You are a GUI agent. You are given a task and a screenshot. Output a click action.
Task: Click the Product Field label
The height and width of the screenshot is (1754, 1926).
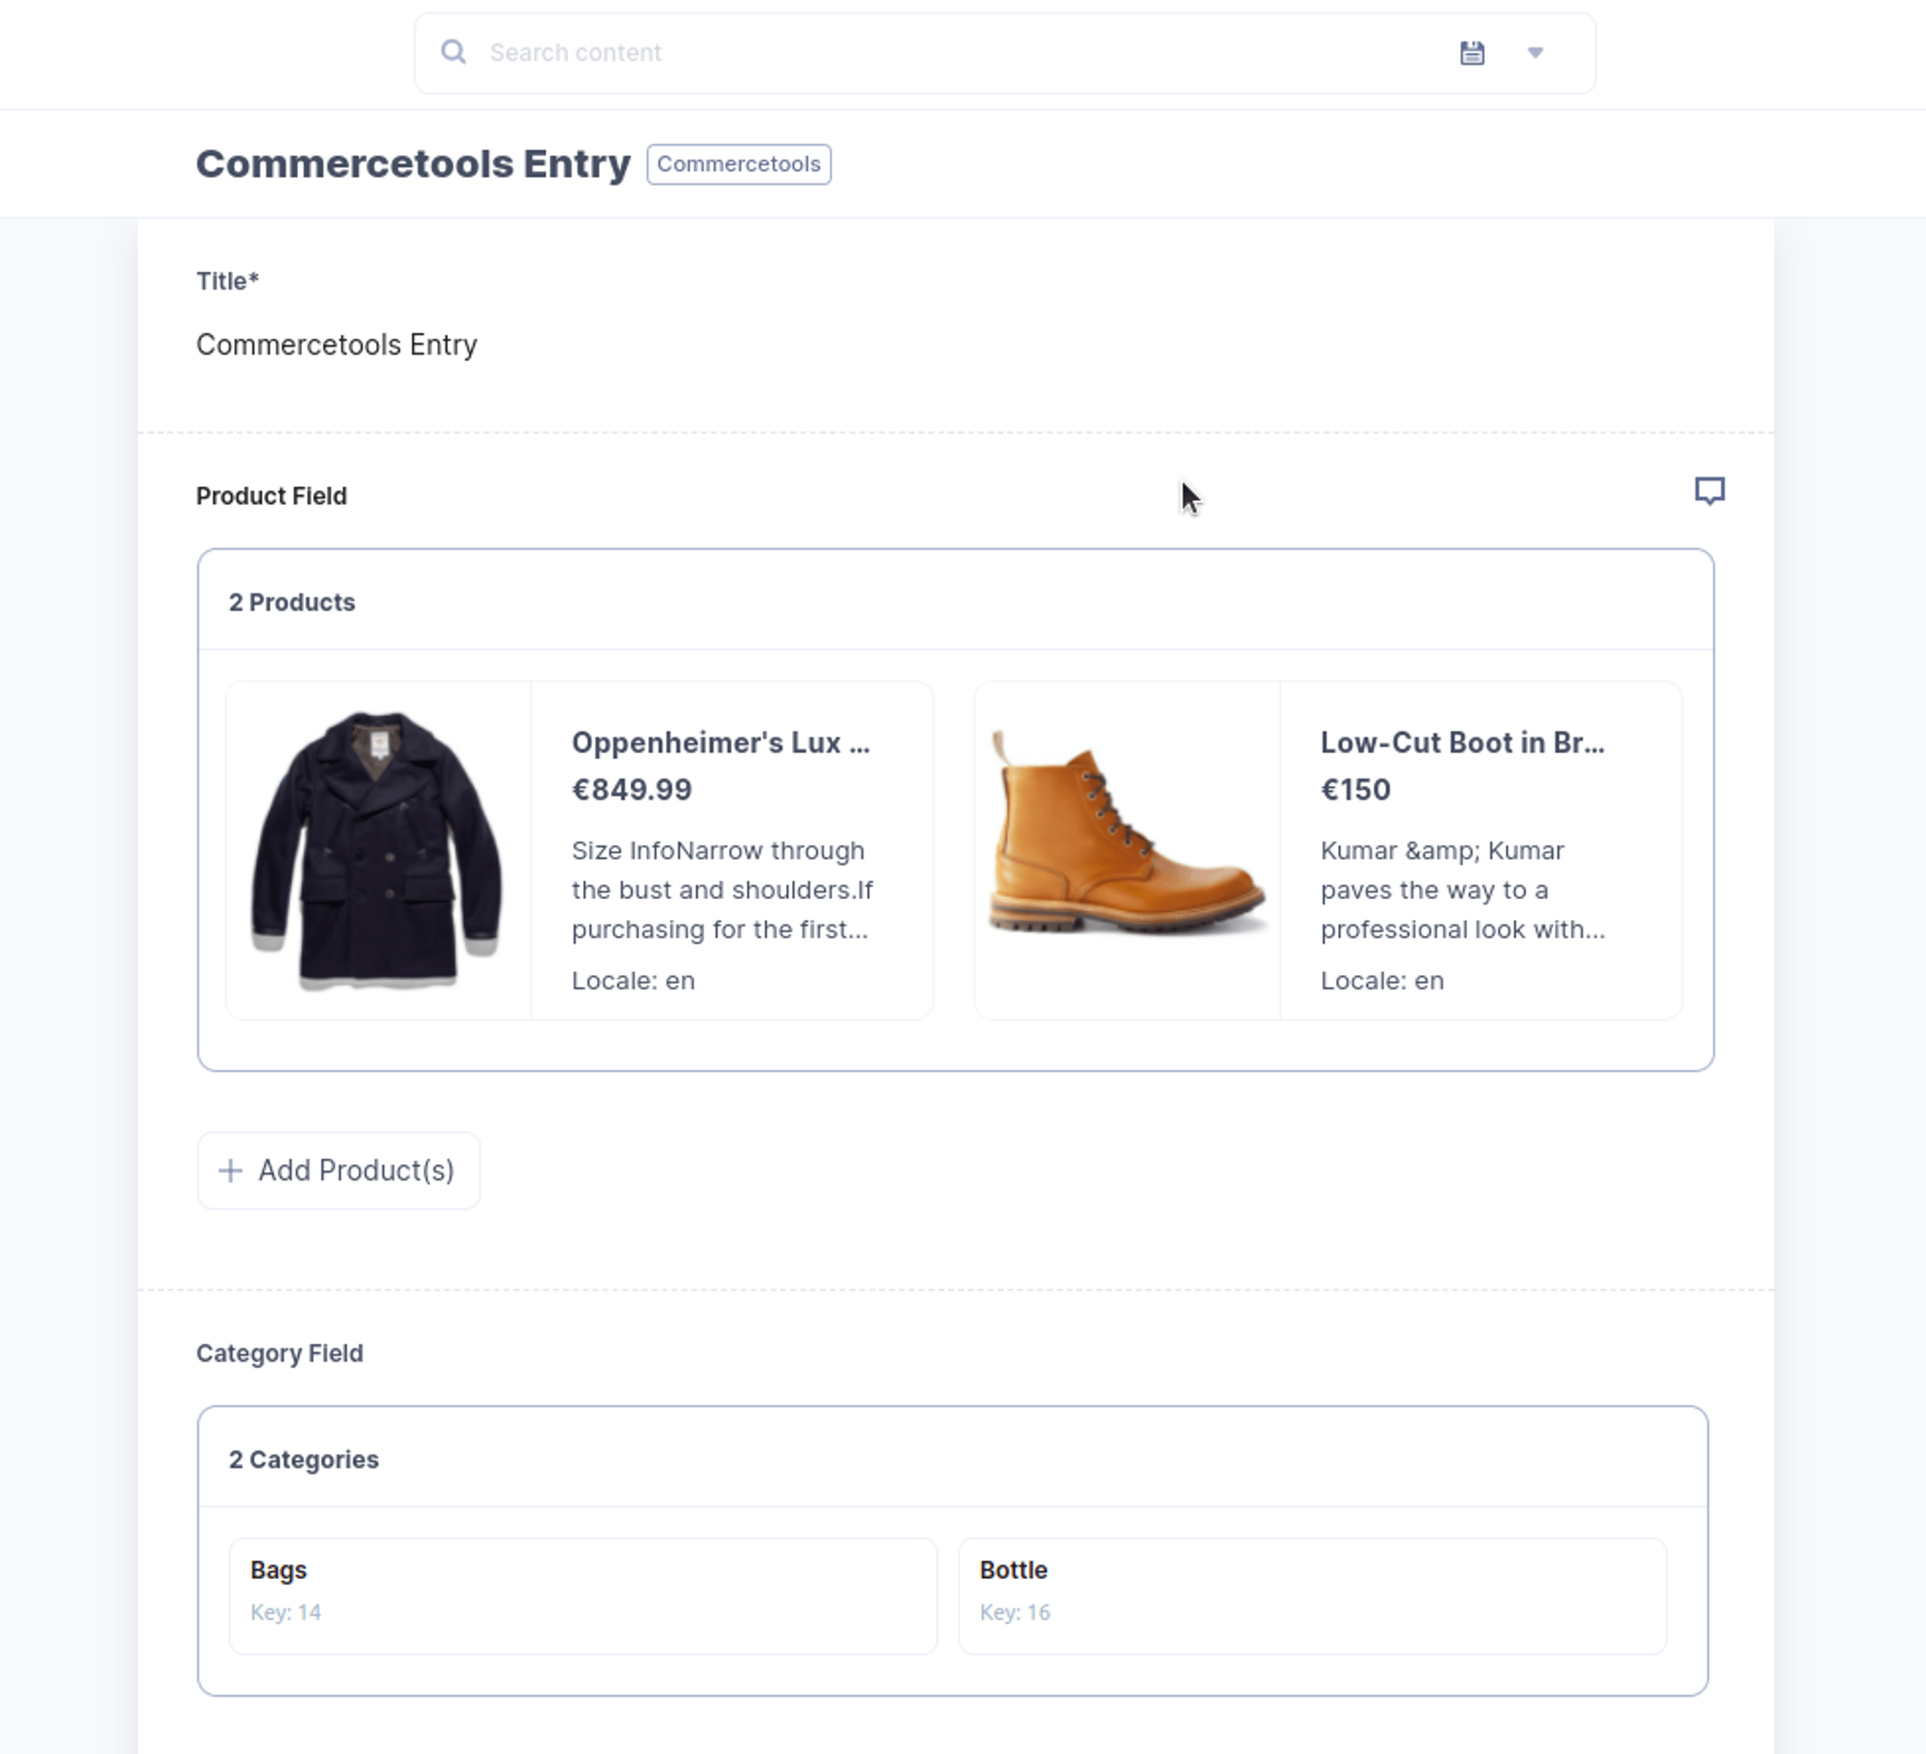pos(272,496)
